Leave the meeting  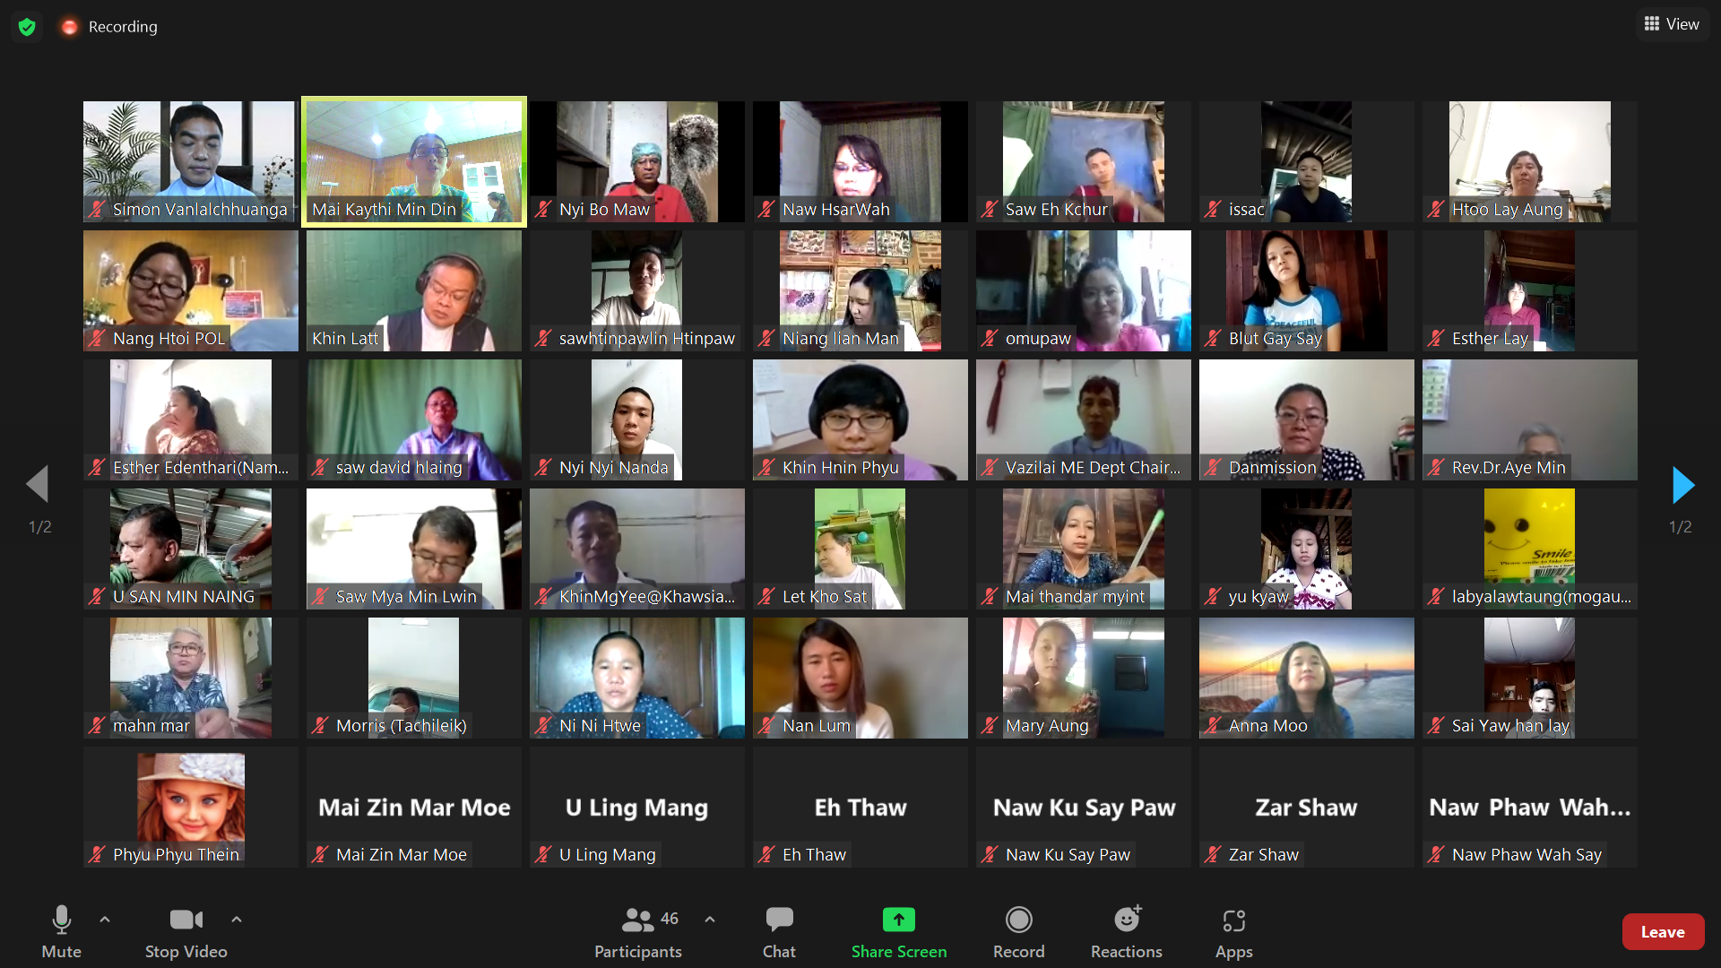pyautogui.click(x=1662, y=932)
